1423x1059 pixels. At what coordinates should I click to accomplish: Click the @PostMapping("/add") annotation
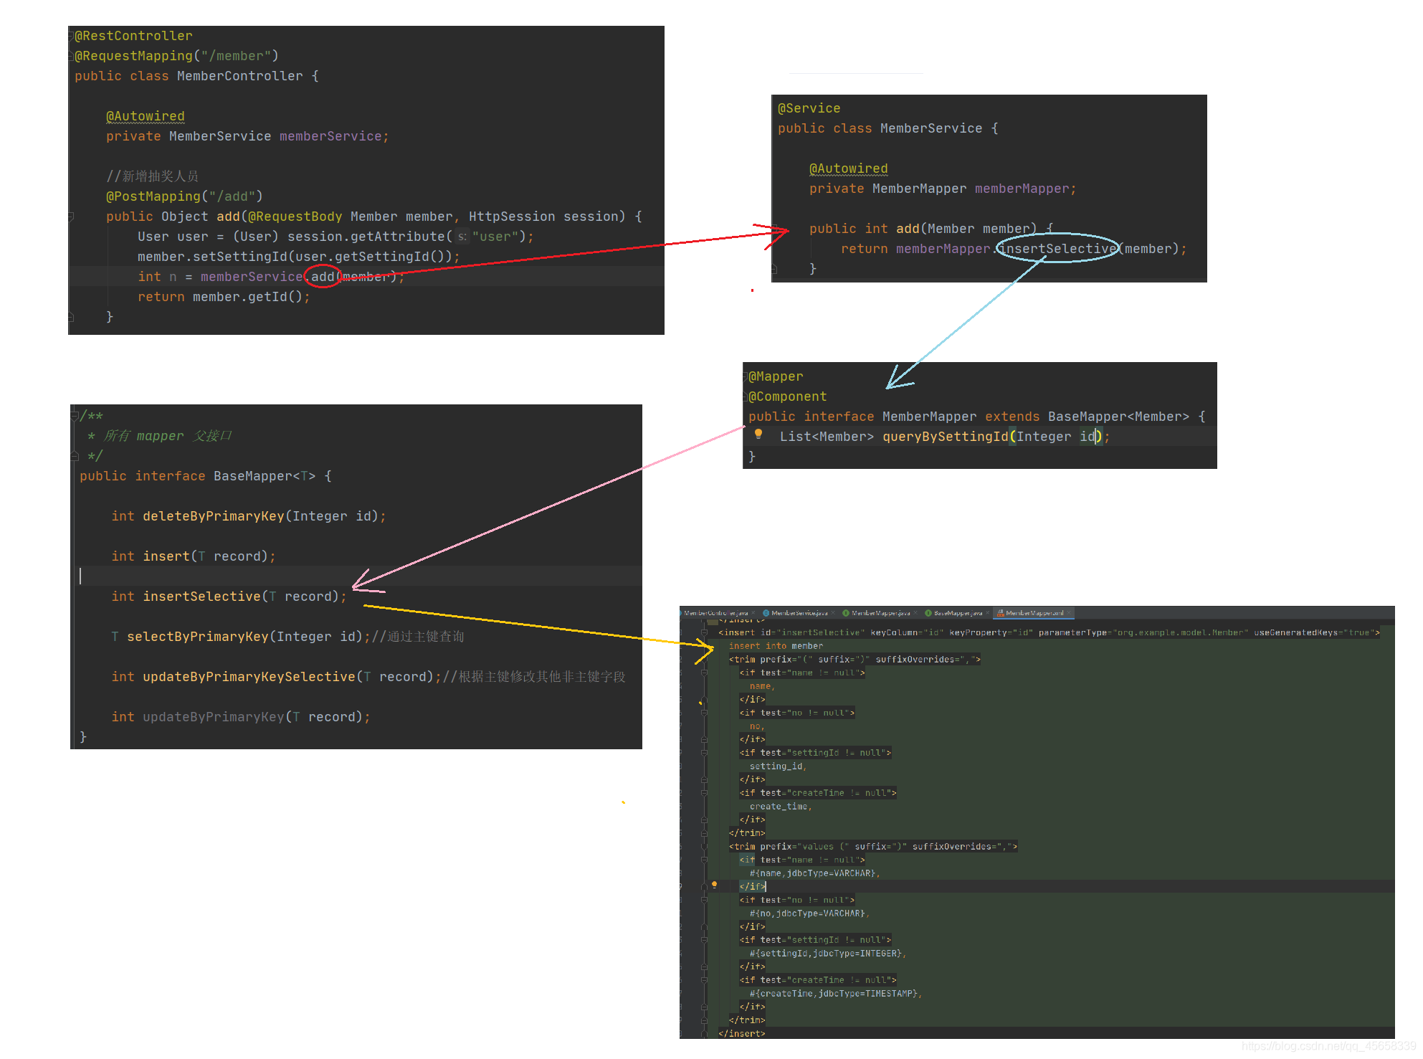pyautogui.click(x=184, y=196)
